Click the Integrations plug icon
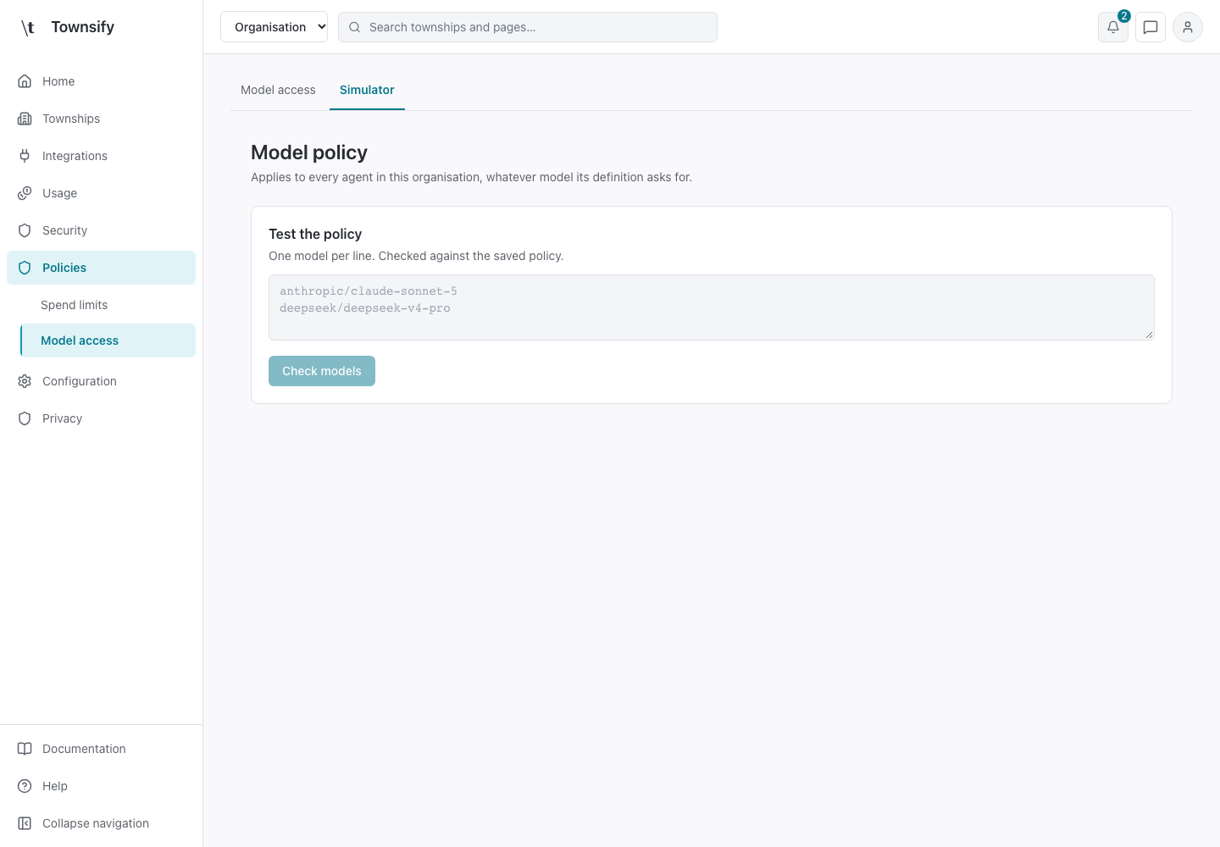The height and width of the screenshot is (847, 1220). tap(25, 156)
